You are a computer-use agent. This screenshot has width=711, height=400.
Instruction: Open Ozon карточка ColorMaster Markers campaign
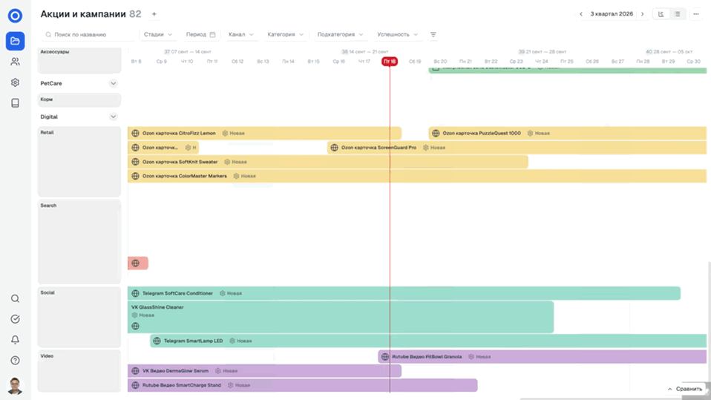[x=417, y=176]
